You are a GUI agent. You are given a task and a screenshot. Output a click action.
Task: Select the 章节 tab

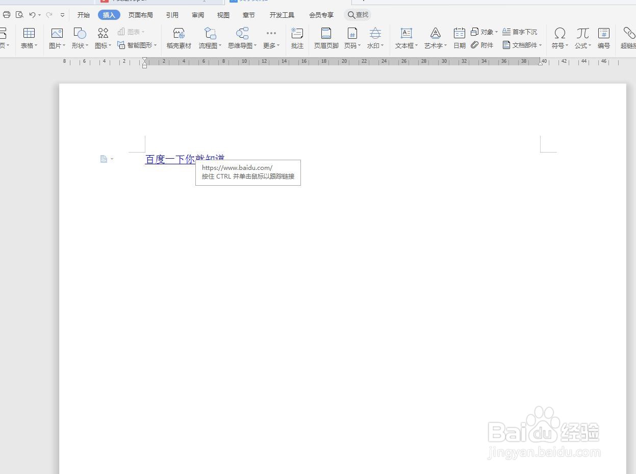[249, 15]
